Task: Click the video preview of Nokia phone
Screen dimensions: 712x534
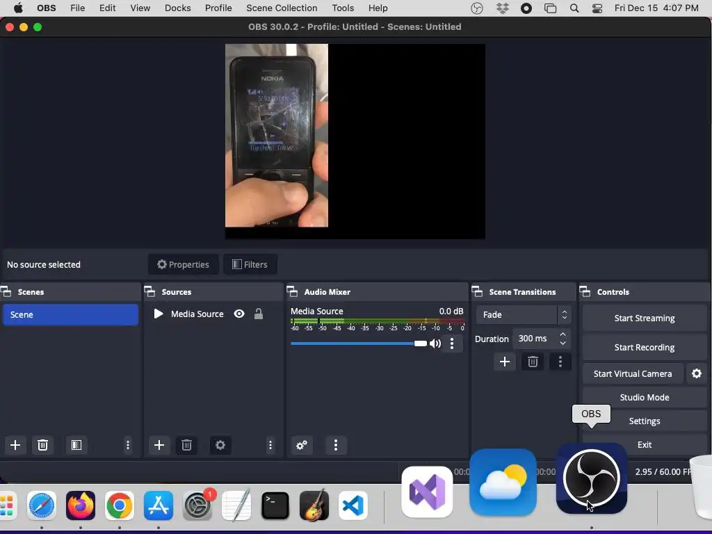Action: (x=277, y=136)
